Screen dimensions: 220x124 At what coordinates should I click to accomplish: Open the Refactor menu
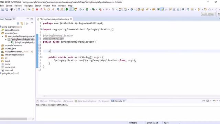pos(18,6)
